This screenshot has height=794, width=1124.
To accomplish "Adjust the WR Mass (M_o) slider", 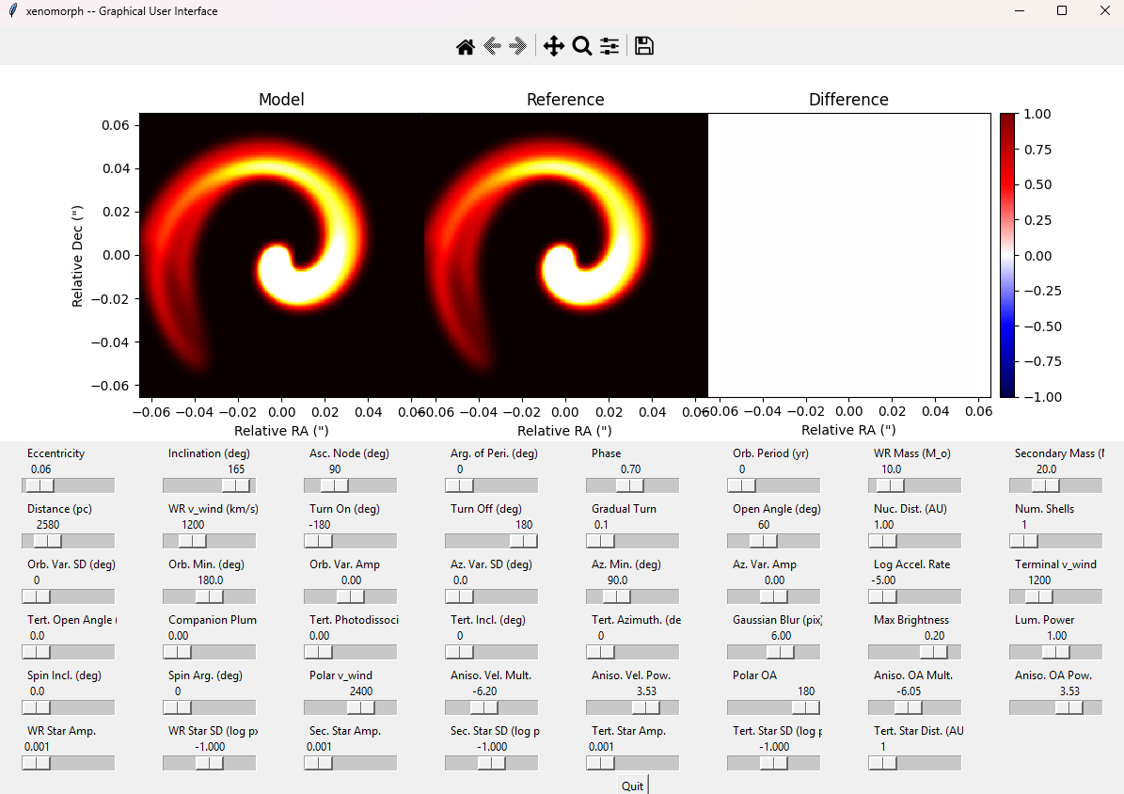I will pos(914,485).
